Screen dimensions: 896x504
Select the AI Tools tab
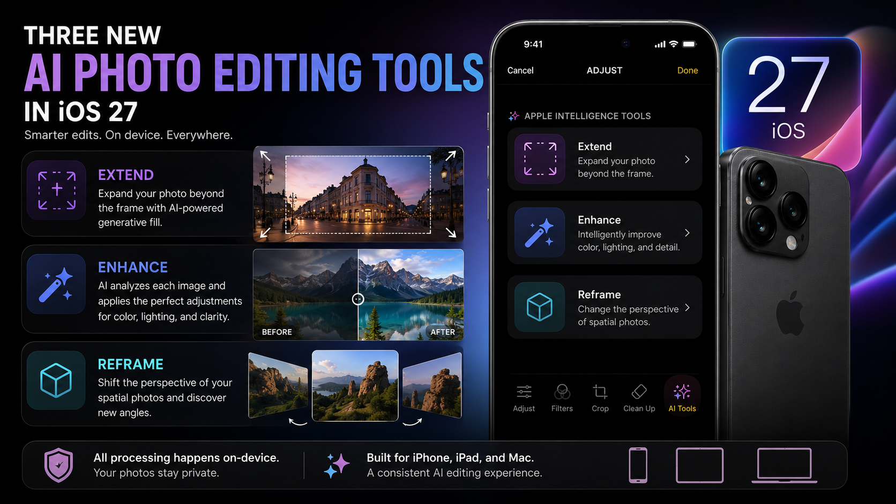click(682, 397)
